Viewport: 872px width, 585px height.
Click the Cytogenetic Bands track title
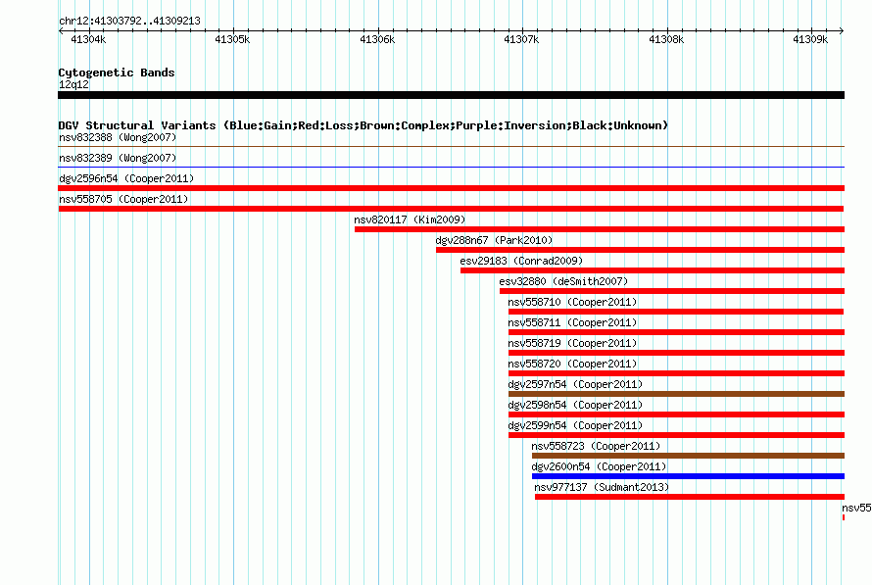point(117,73)
